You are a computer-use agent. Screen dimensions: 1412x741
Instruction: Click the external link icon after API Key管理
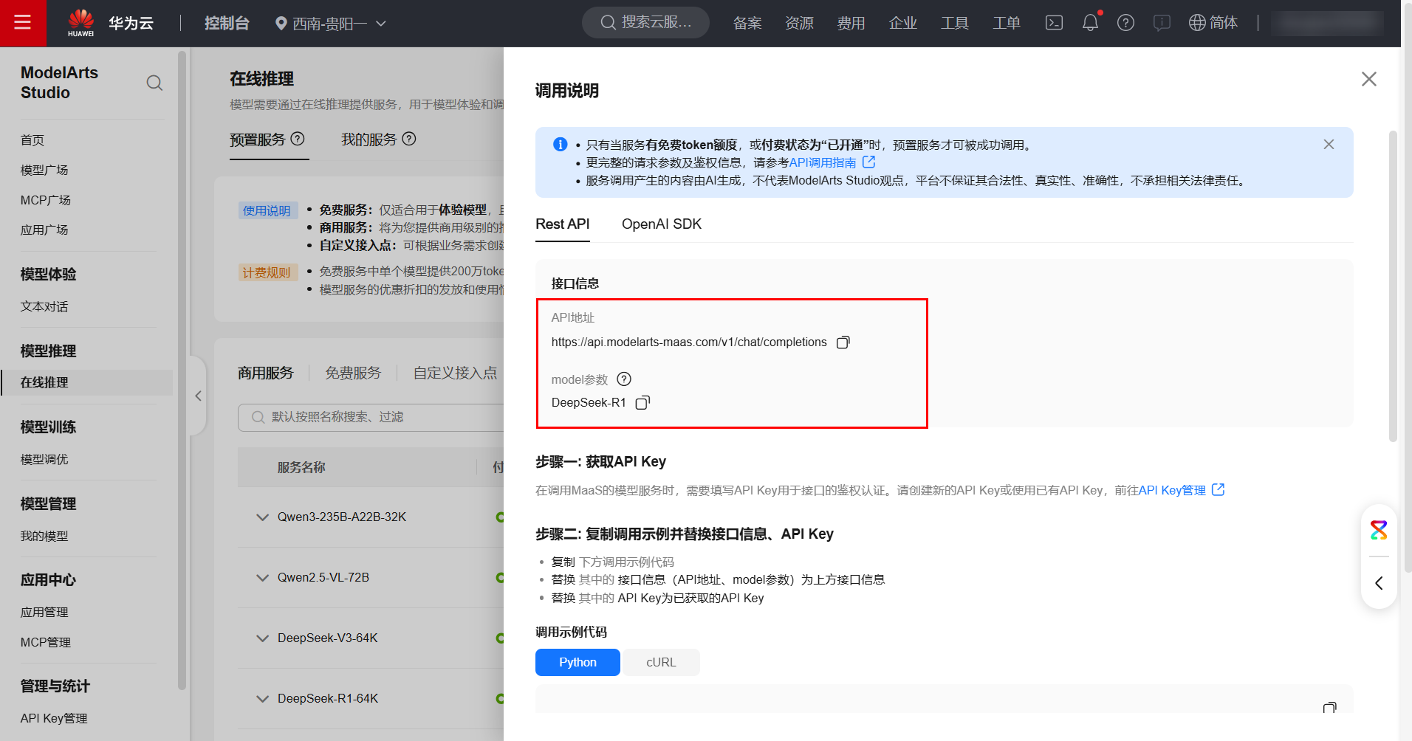[x=1219, y=489]
